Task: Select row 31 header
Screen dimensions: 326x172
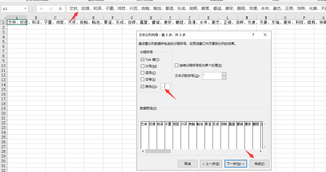Action: point(3,166)
